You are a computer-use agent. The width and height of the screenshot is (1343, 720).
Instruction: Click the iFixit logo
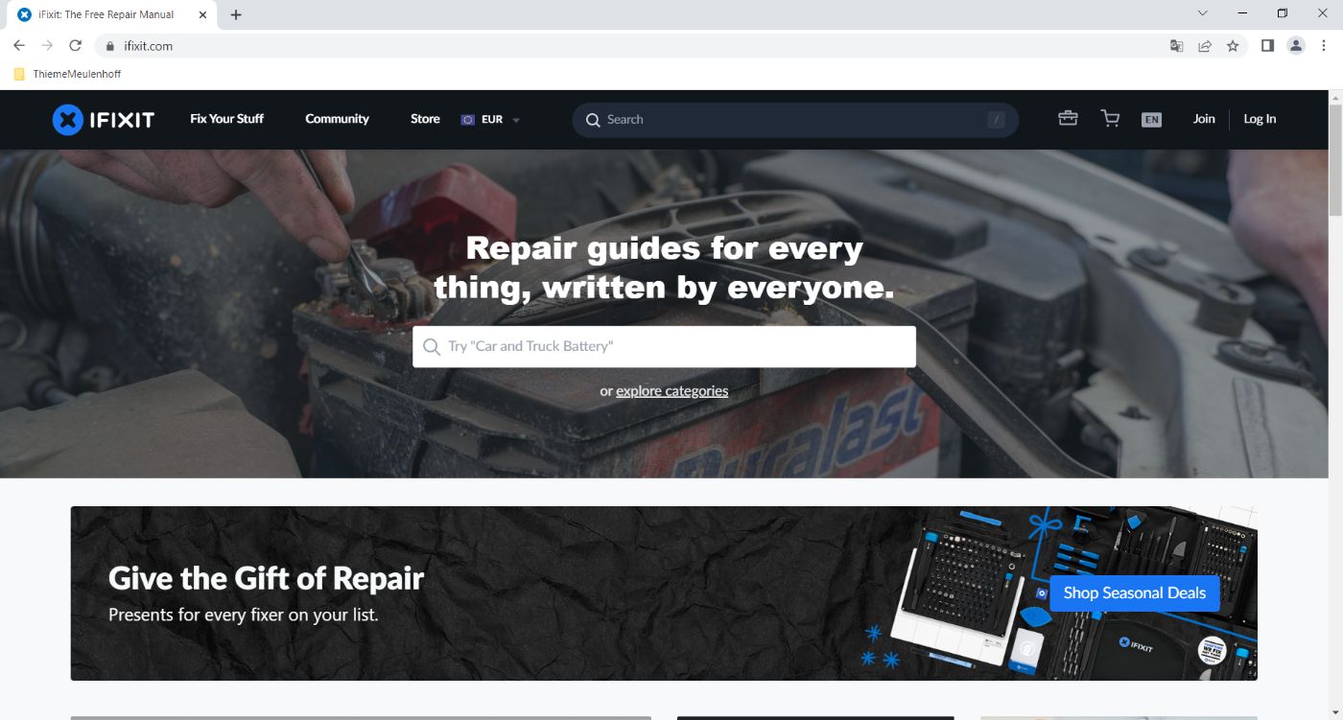(x=103, y=119)
